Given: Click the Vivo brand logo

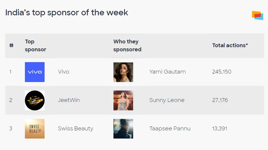Looking at the screenshot, I should [x=35, y=72].
